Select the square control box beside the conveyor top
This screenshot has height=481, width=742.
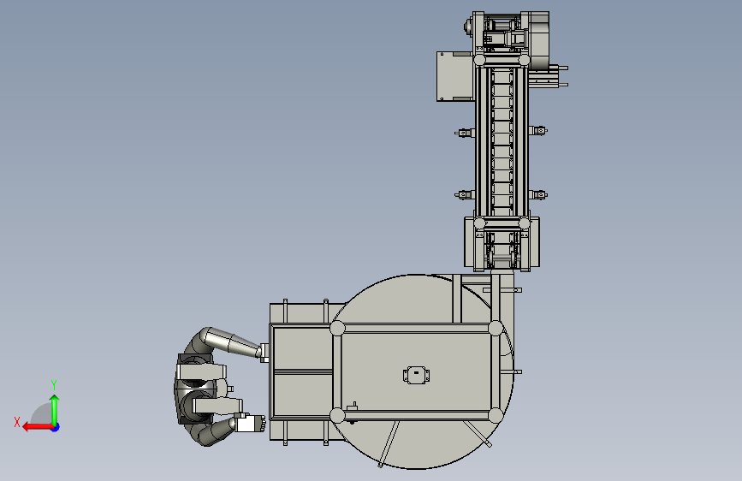coord(454,77)
